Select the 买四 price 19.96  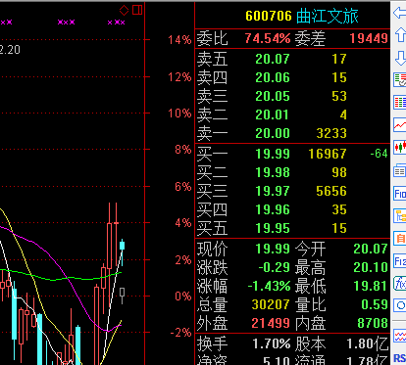click(273, 209)
